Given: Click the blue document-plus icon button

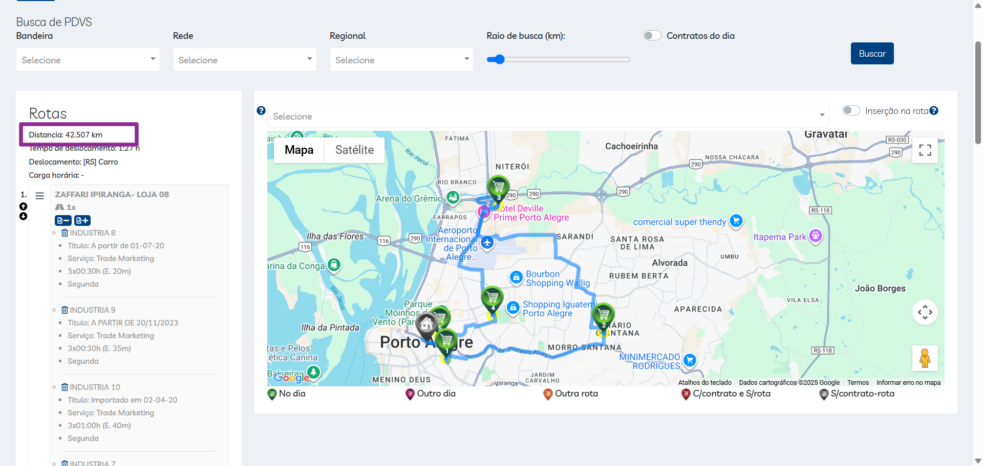Looking at the screenshot, I should (x=82, y=221).
